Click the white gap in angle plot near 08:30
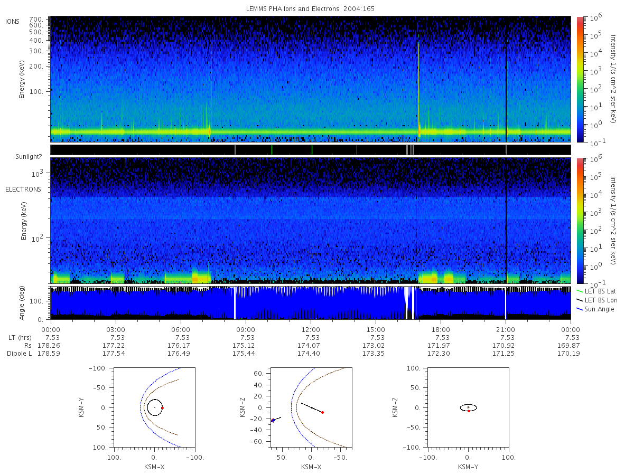Screen dimensions: 634x475 pyautogui.click(x=235, y=303)
